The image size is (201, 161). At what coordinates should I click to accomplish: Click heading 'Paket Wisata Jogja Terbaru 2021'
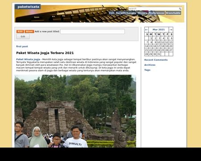pyautogui.click(x=45, y=53)
